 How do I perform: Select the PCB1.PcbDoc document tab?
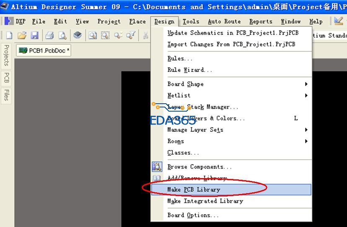[x=44, y=51]
